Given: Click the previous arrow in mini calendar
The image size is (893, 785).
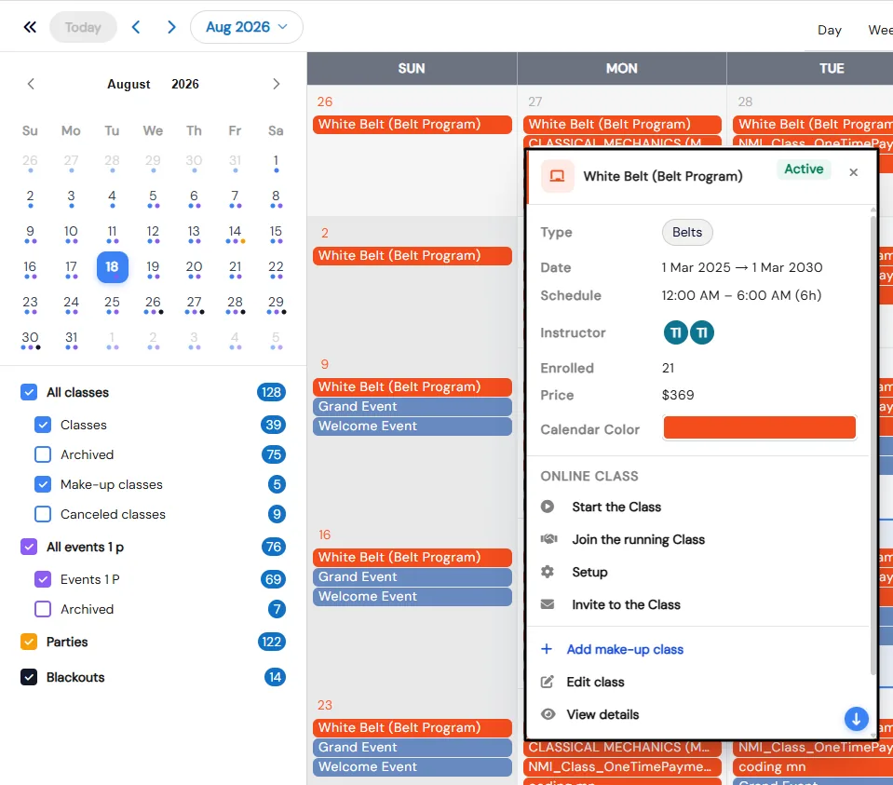Looking at the screenshot, I should coord(31,85).
